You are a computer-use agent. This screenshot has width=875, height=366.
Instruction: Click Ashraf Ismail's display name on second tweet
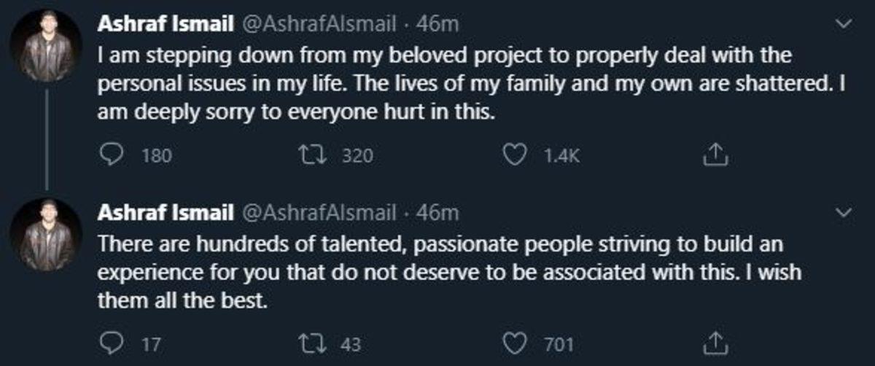tap(165, 213)
